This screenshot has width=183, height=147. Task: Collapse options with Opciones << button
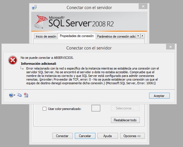(x=132, y=136)
